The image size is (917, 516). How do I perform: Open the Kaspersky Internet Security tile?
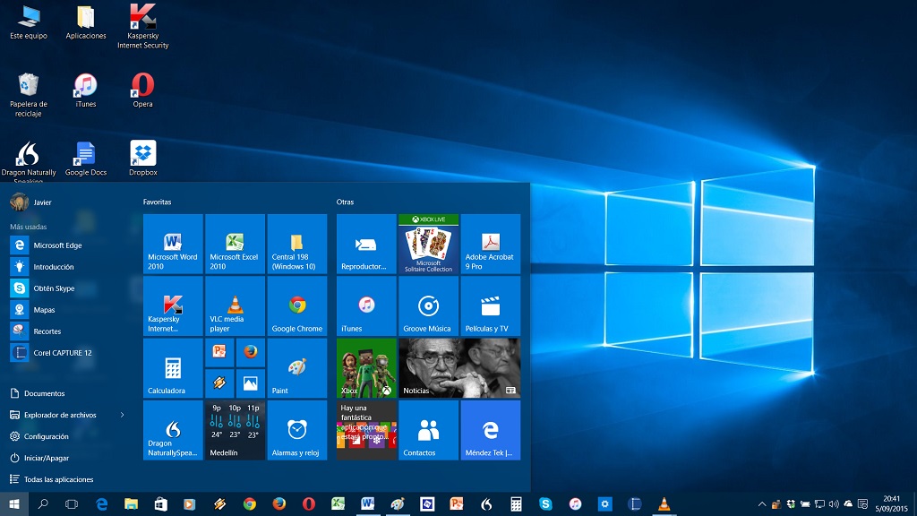(x=173, y=305)
